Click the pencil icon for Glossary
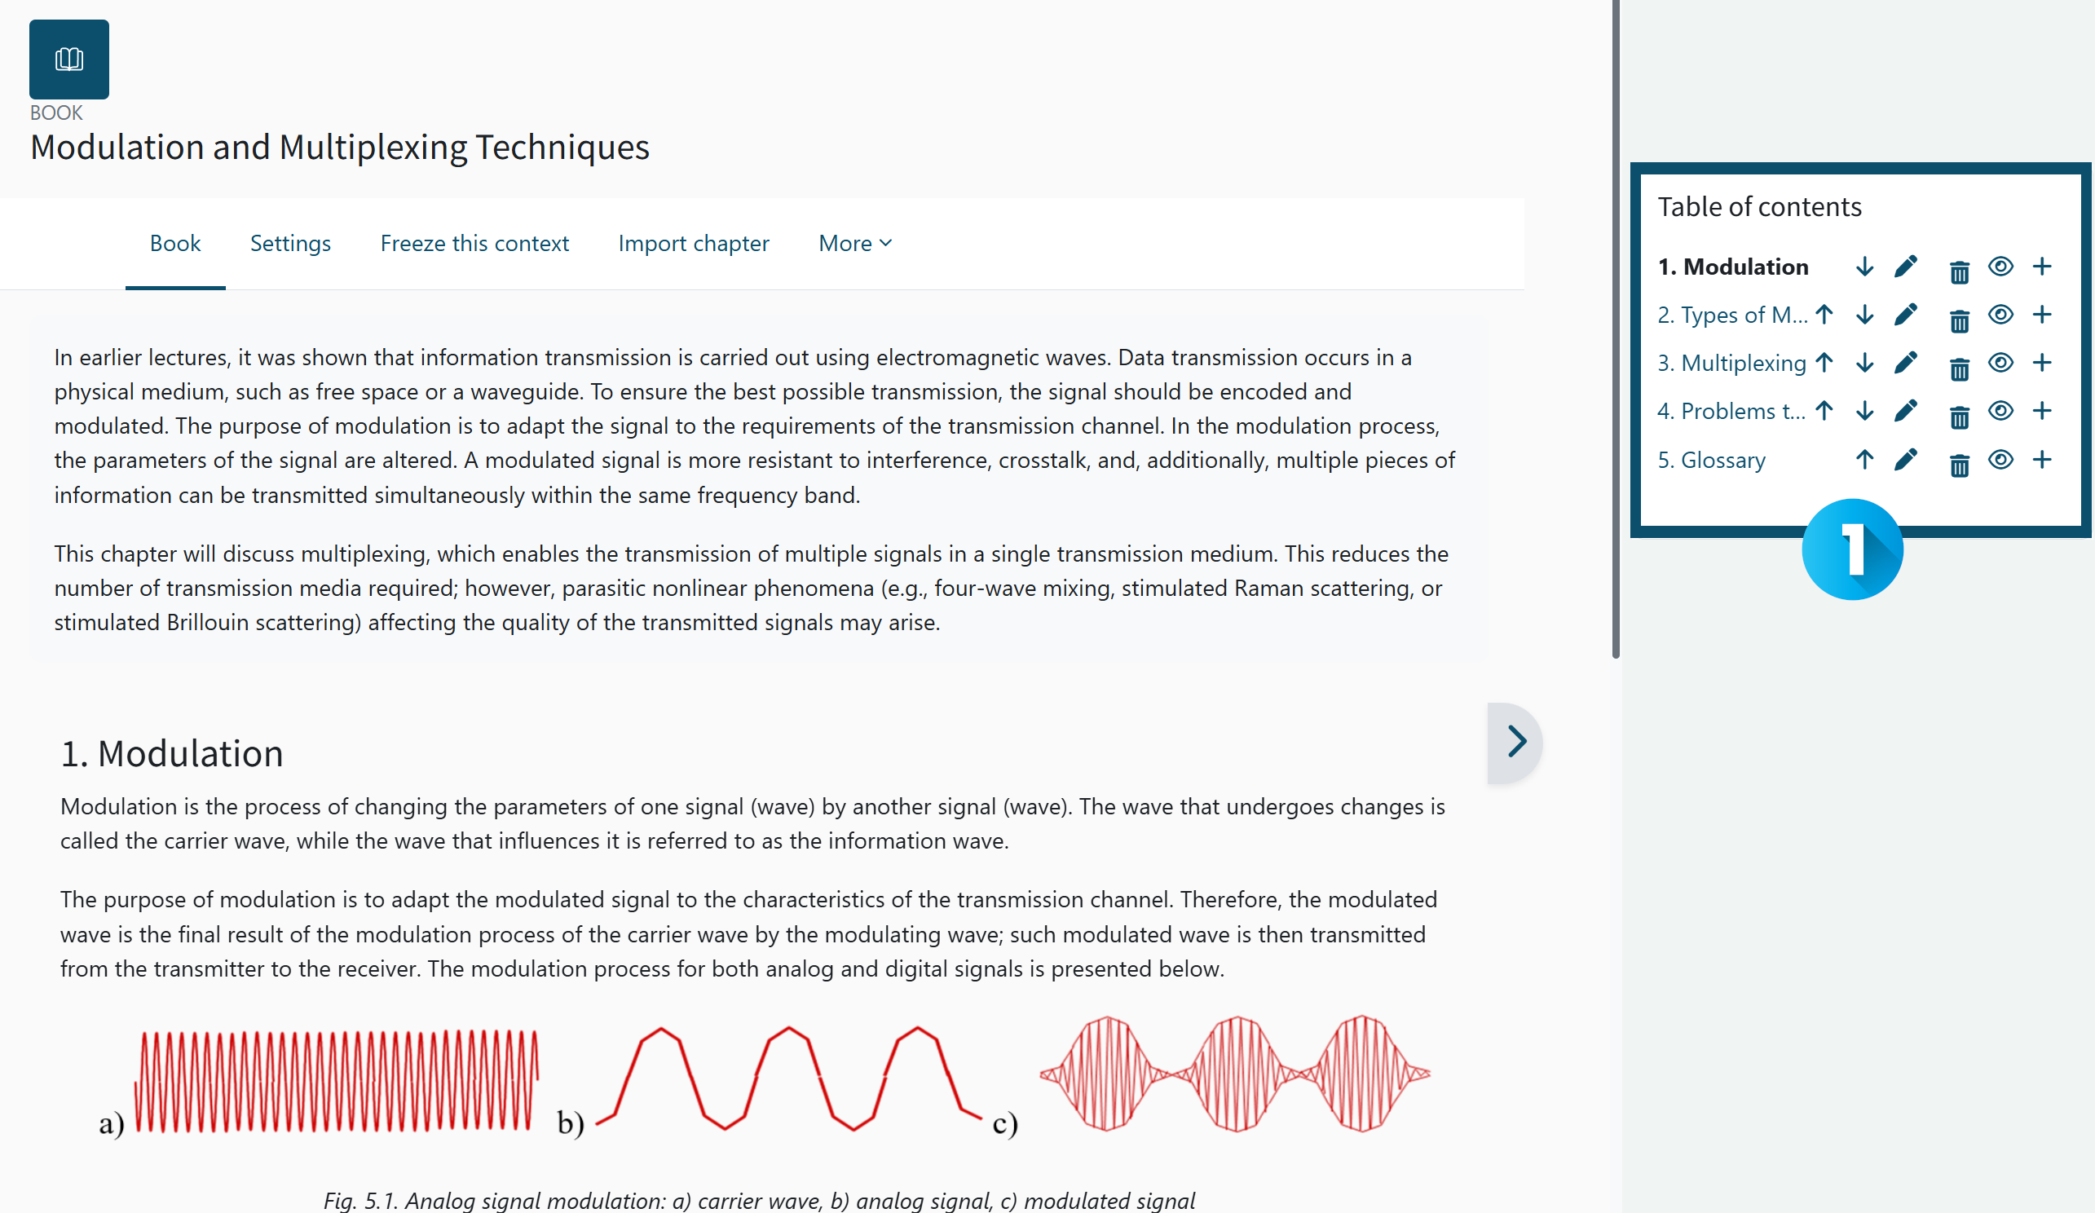Image resolution: width=2095 pixels, height=1213 pixels. pyautogui.click(x=1905, y=460)
